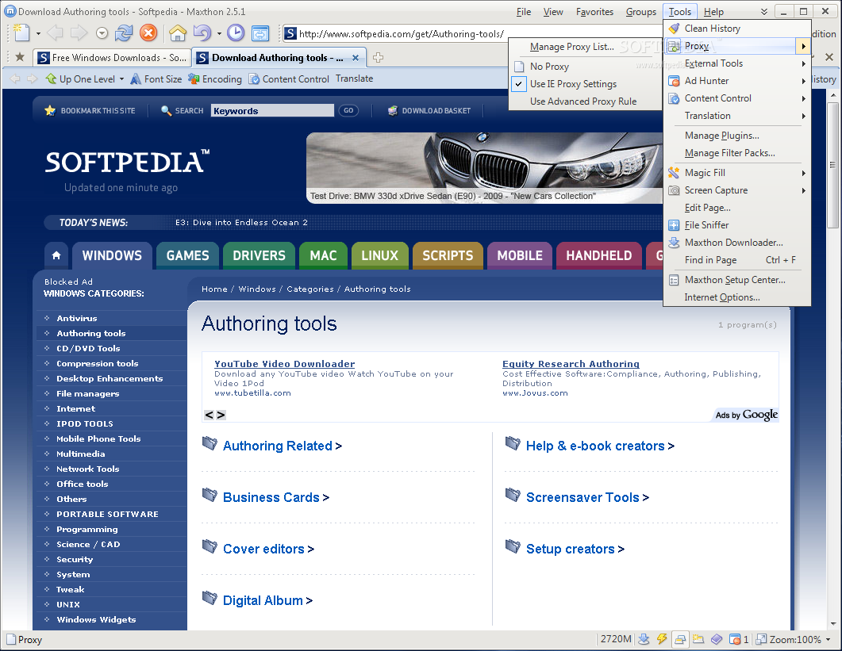842x651 pixels.
Task: Go to the Home page icon
Action: click(x=178, y=33)
